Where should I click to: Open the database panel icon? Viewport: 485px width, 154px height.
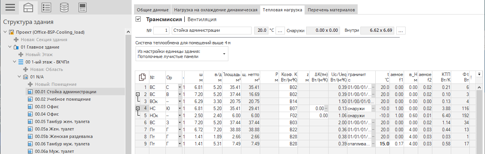click(x=64, y=7)
